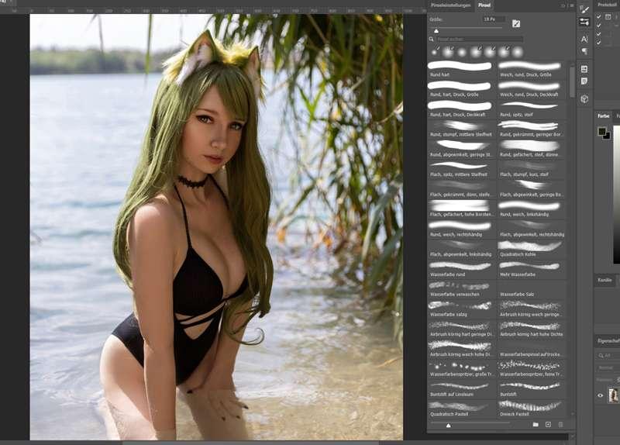
Task: Select 'Wasserfarbe salzig' brush preset
Action: (x=460, y=309)
